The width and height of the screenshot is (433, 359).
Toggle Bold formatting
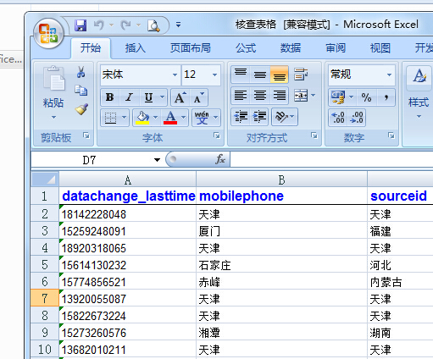tap(109, 97)
